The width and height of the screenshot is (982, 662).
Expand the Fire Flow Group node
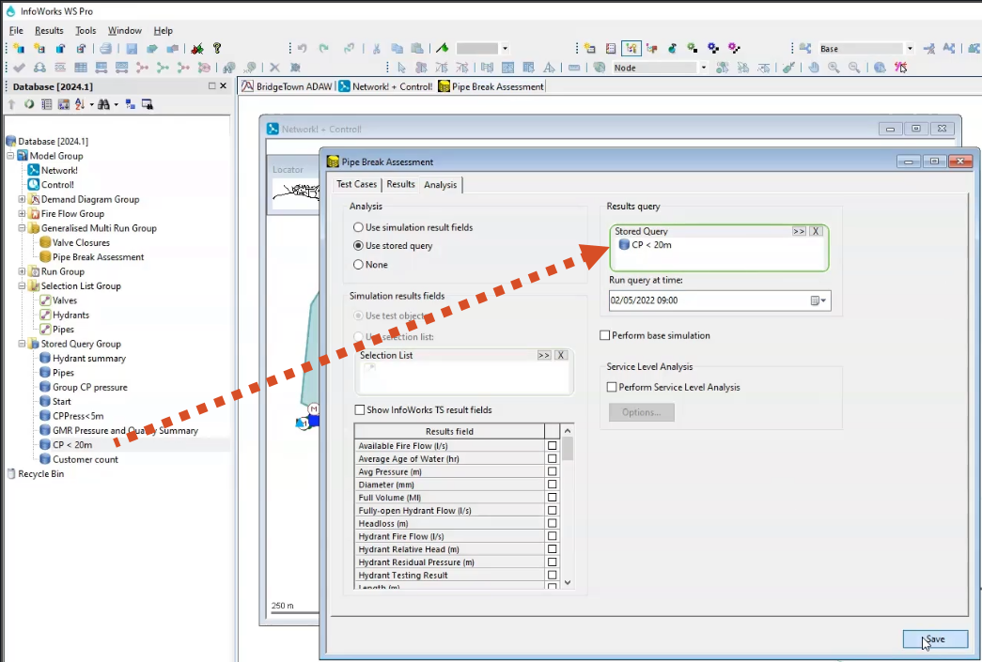22,213
